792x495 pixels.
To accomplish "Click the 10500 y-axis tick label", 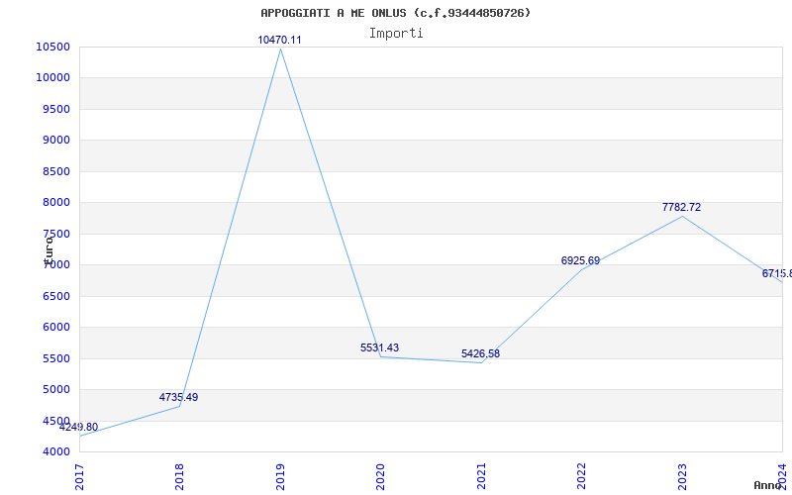I will point(52,47).
